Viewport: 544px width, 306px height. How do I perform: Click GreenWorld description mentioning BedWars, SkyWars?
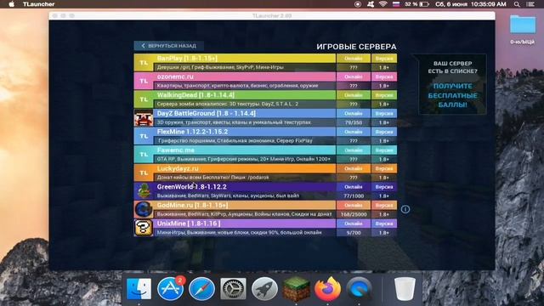point(228,196)
